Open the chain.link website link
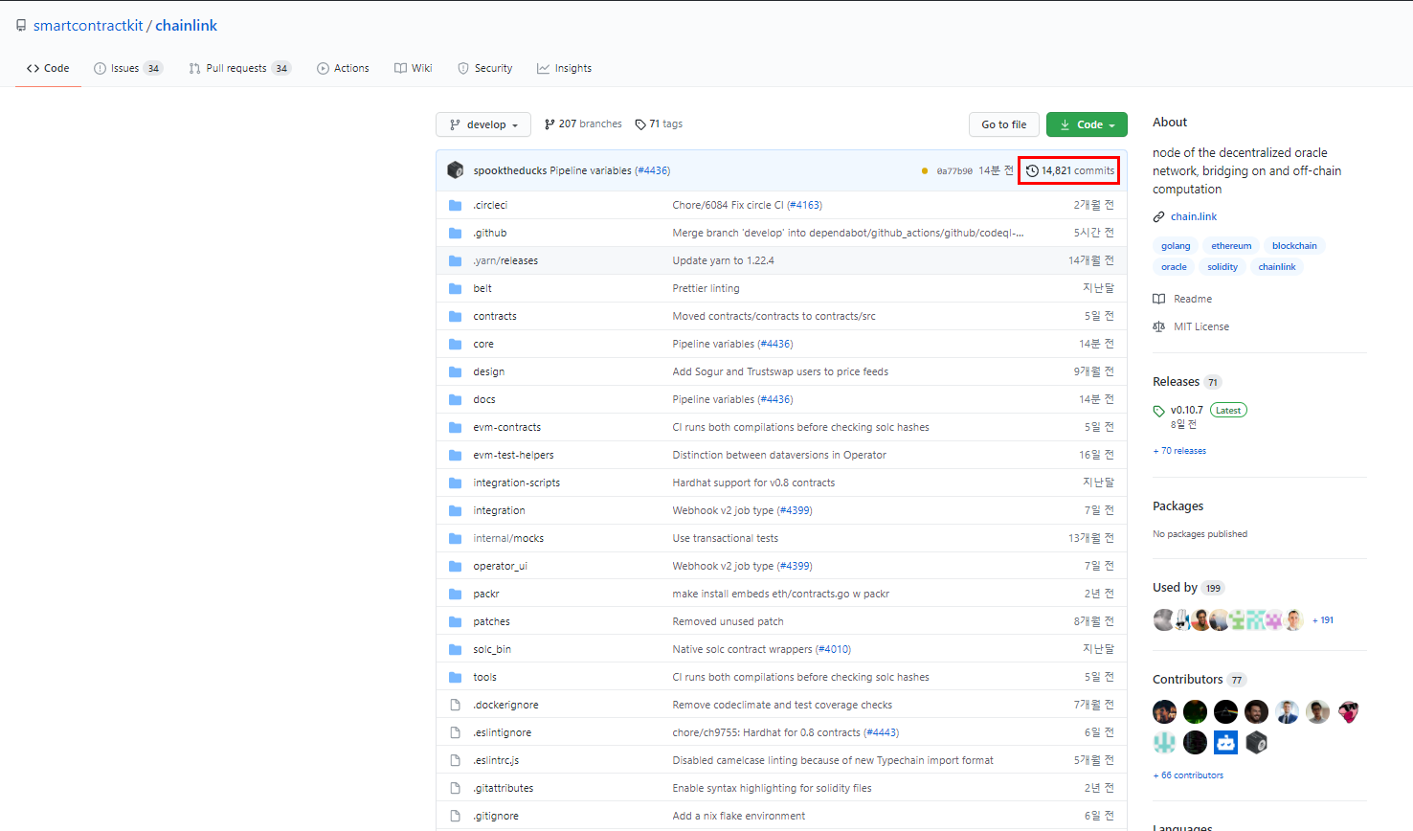1413x831 pixels. (1194, 216)
